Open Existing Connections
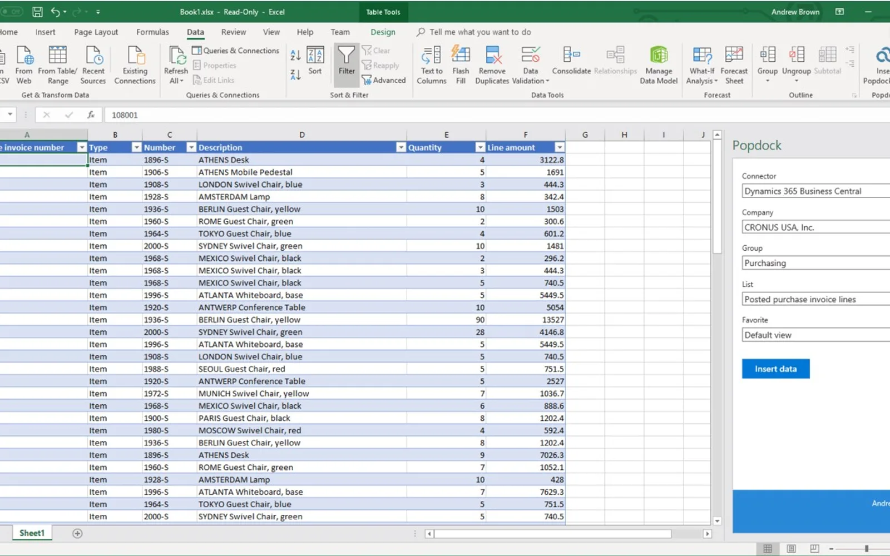The width and height of the screenshot is (890, 556). [x=135, y=65]
